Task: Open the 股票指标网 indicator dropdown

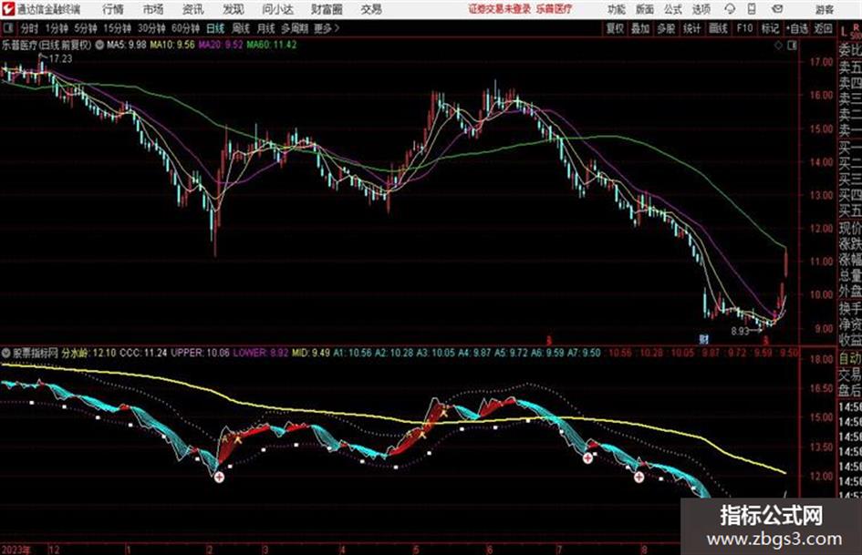Action: pyautogui.click(x=6, y=353)
